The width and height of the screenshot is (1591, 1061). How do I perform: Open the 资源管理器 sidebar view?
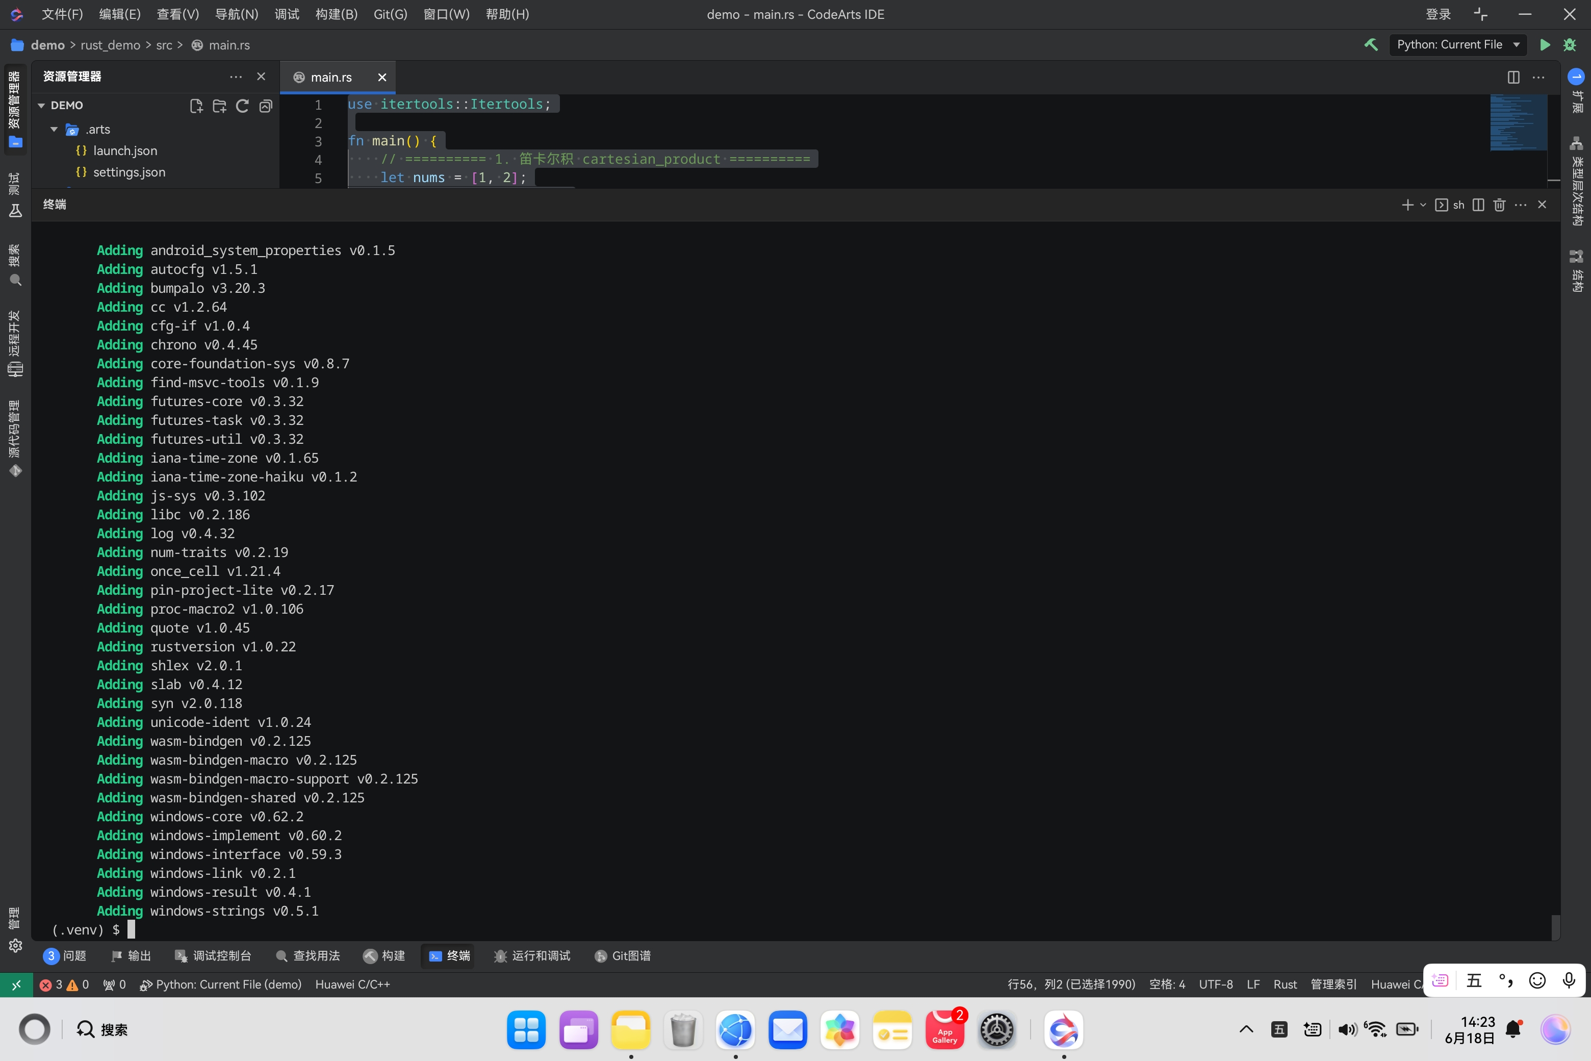15,110
